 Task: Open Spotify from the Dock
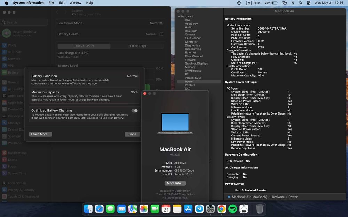(232, 209)
